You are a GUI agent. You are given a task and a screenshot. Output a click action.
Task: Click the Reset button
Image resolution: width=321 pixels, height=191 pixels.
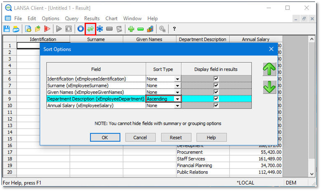click(x=176, y=137)
